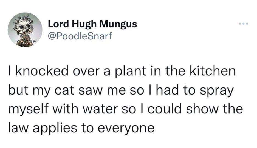Screen dimensions: 257x148
Task: Click the @PoodleSnarf handle
Action: coord(80,36)
